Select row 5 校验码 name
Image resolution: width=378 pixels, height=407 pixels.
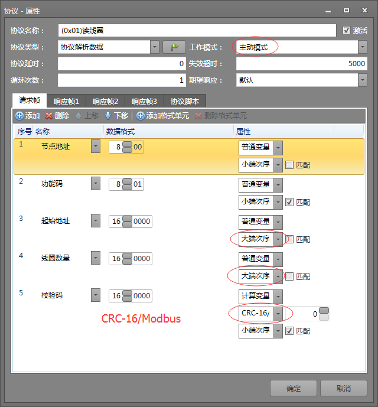point(52,295)
